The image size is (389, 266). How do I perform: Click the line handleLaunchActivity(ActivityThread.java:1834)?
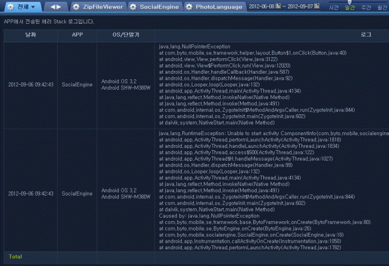[x=249, y=146]
